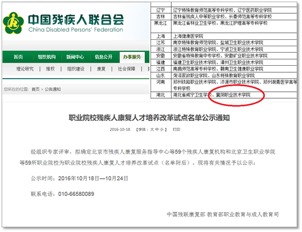Click the article title 职业院校残疾人康复人才培养改革试点名单公示通知
The height and width of the screenshot is (232, 302).
pos(149,118)
